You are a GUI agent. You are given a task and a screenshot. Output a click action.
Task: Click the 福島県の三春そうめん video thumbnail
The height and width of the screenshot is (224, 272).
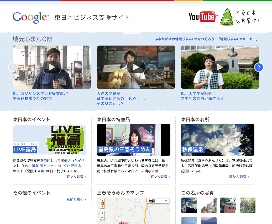134,140
